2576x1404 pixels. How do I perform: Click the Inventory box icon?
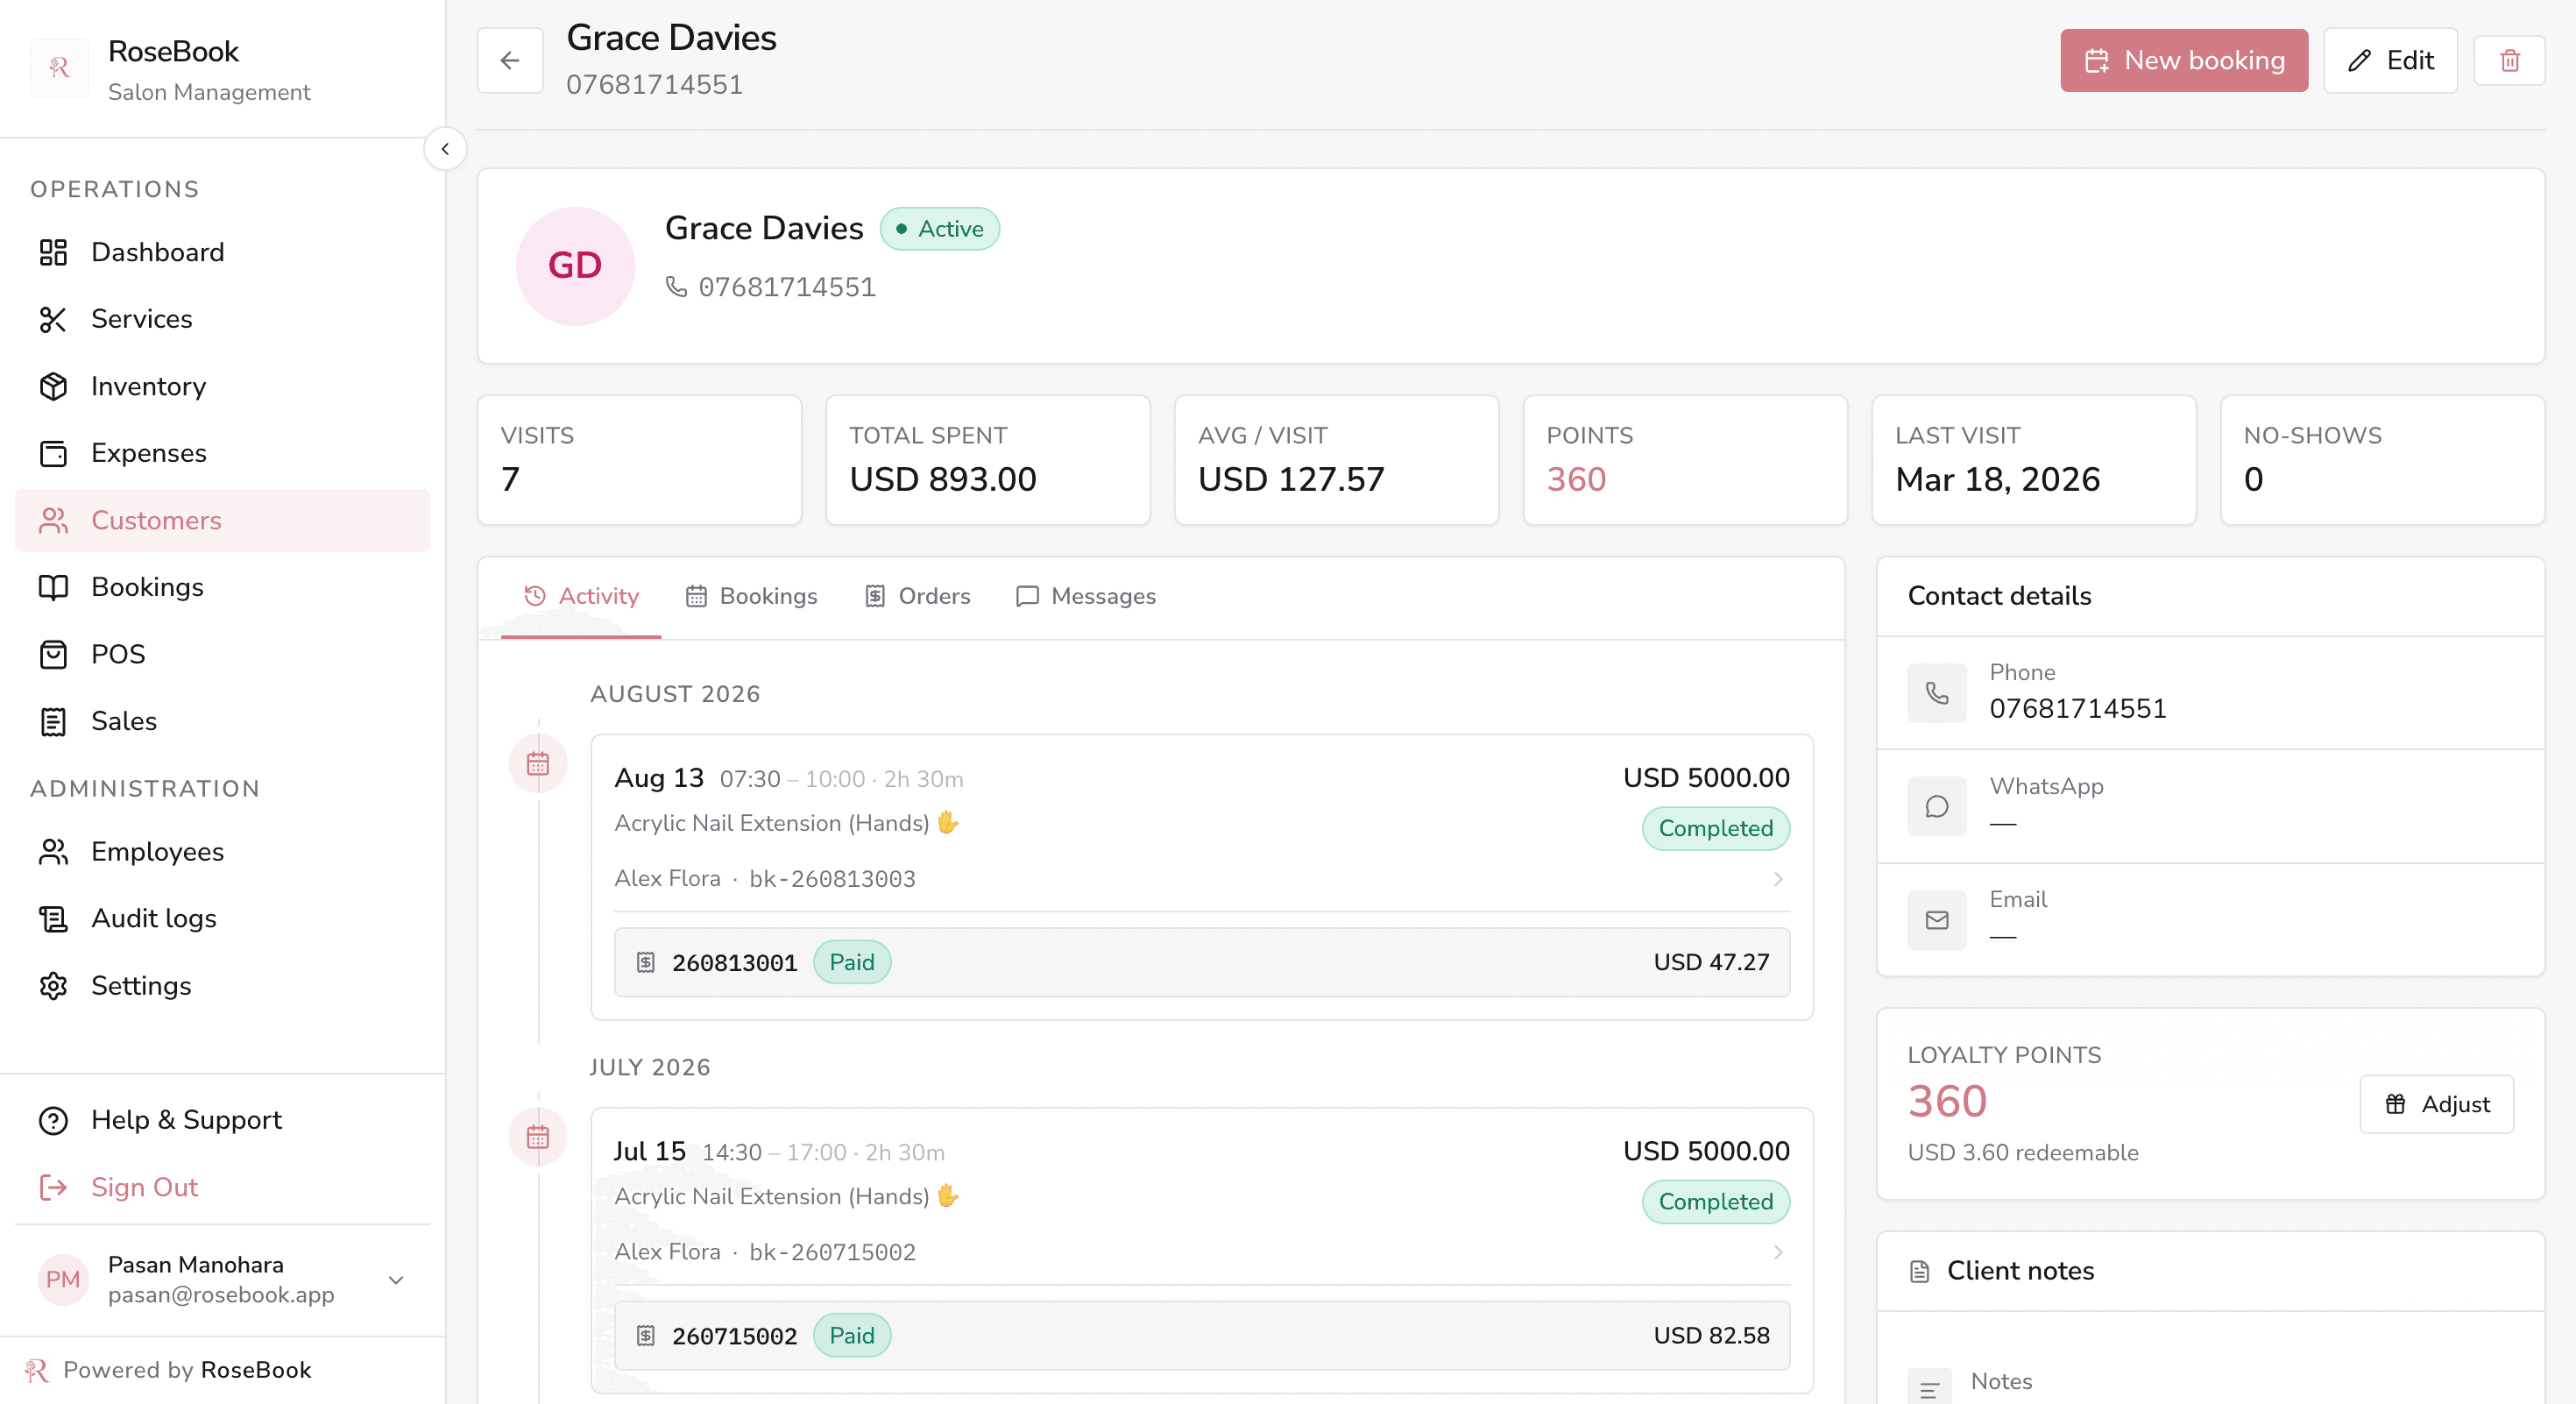(x=53, y=386)
